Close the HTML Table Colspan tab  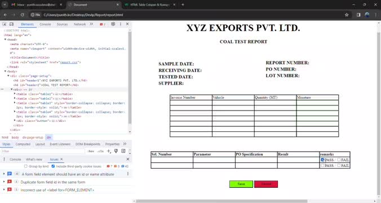pos(174,5)
